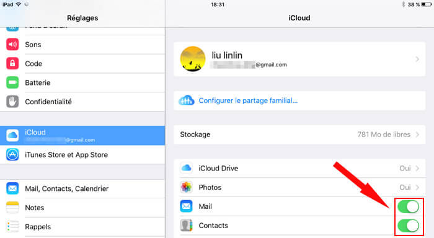Tap the iCloud Drive cloud icon
Image resolution: width=434 pixels, height=238 pixels.
click(x=186, y=168)
